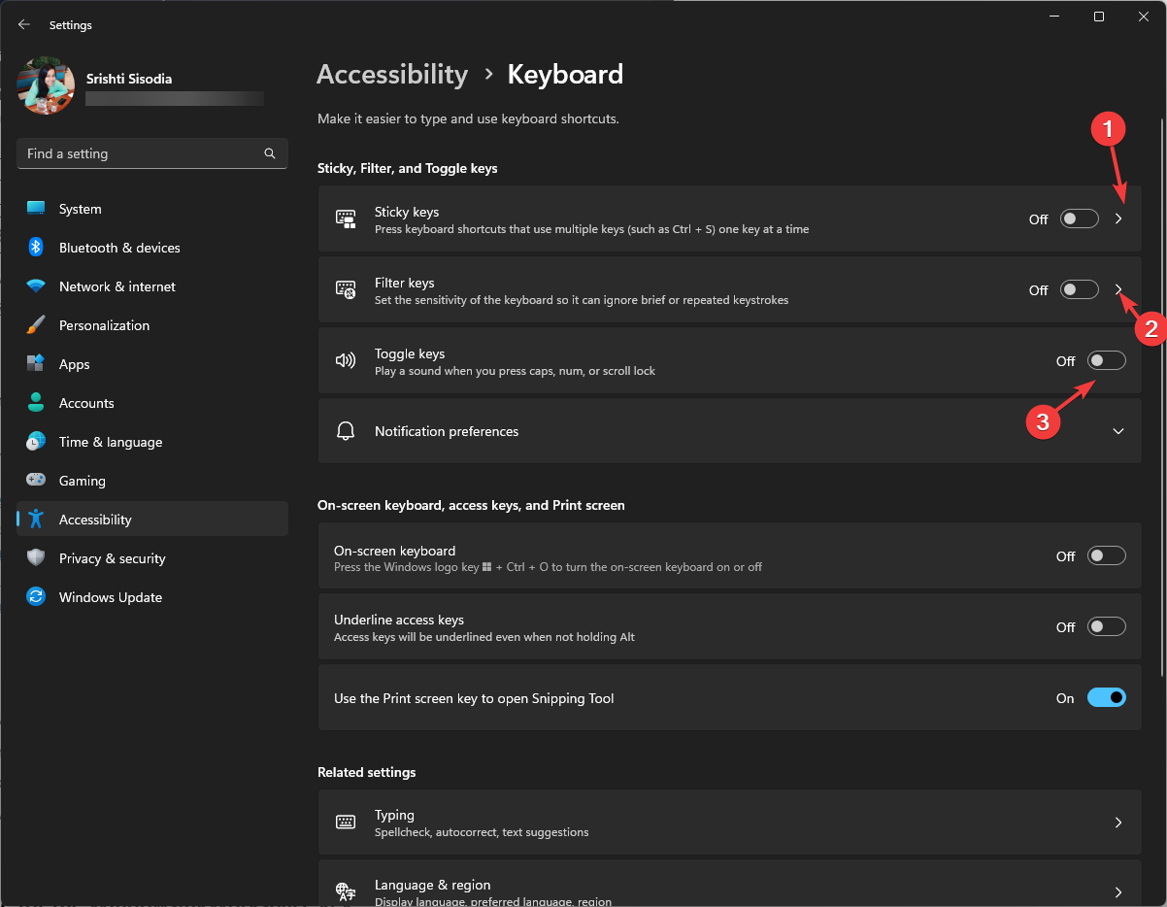Click the Windows Update icon

36,597
